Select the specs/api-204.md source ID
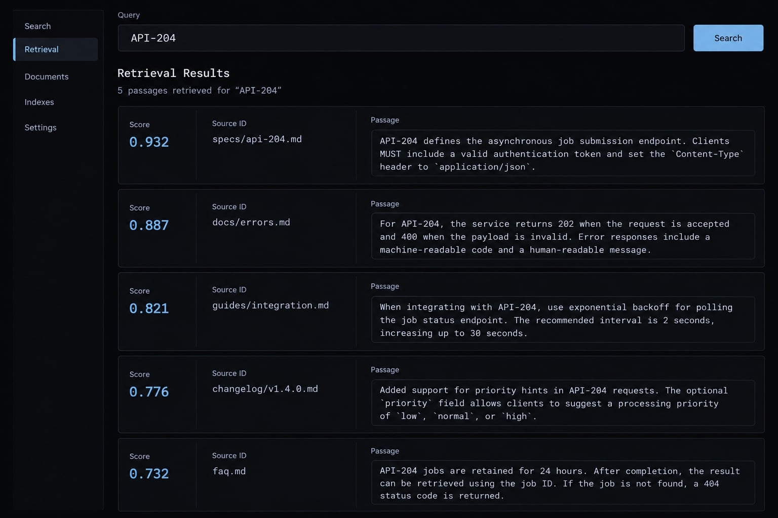Screen dimensions: 778x518 tap(257, 139)
